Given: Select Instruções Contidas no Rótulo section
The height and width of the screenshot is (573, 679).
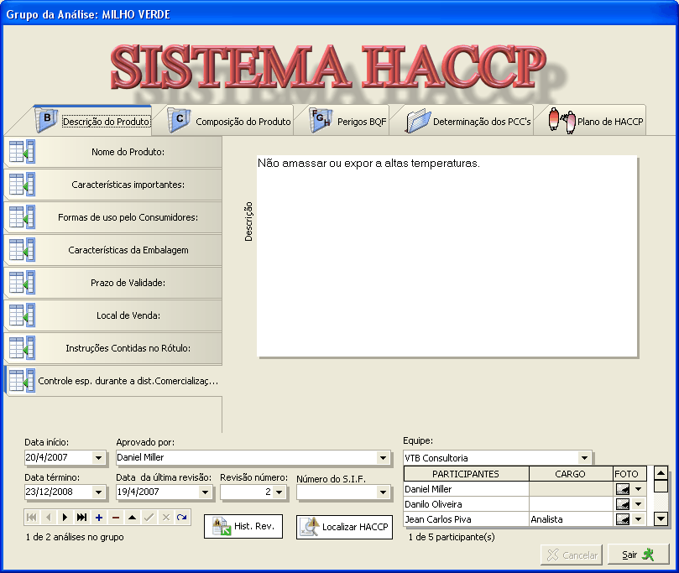Looking at the screenshot, I should tap(113, 348).
